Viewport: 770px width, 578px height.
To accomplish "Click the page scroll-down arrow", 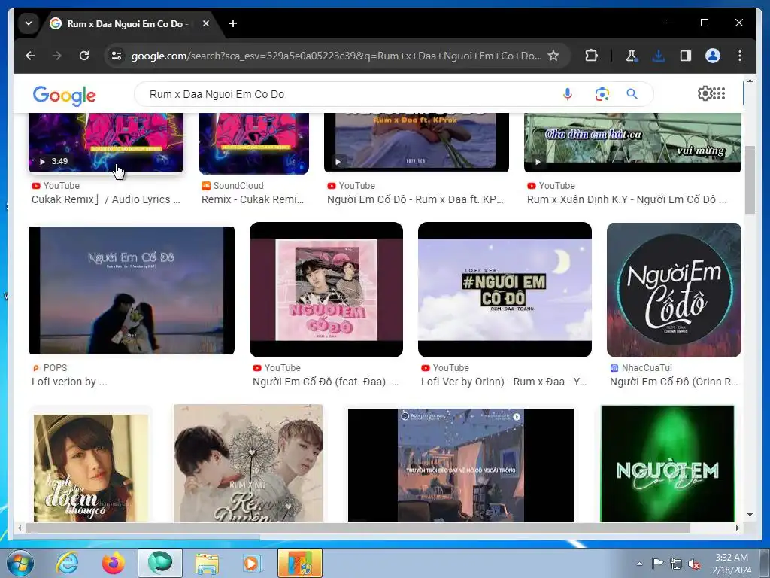I will 750,515.
